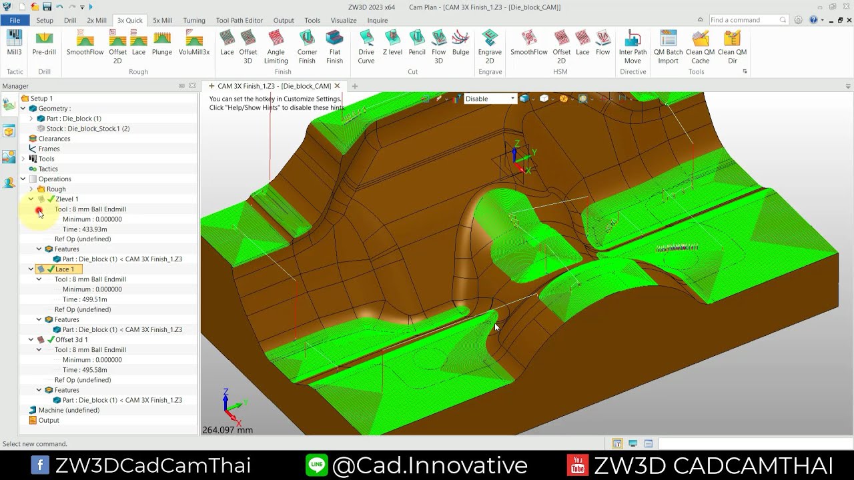This screenshot has width=854, height=480.
Task: Select the Frames tree item
Action: click(x=49, y=149)
